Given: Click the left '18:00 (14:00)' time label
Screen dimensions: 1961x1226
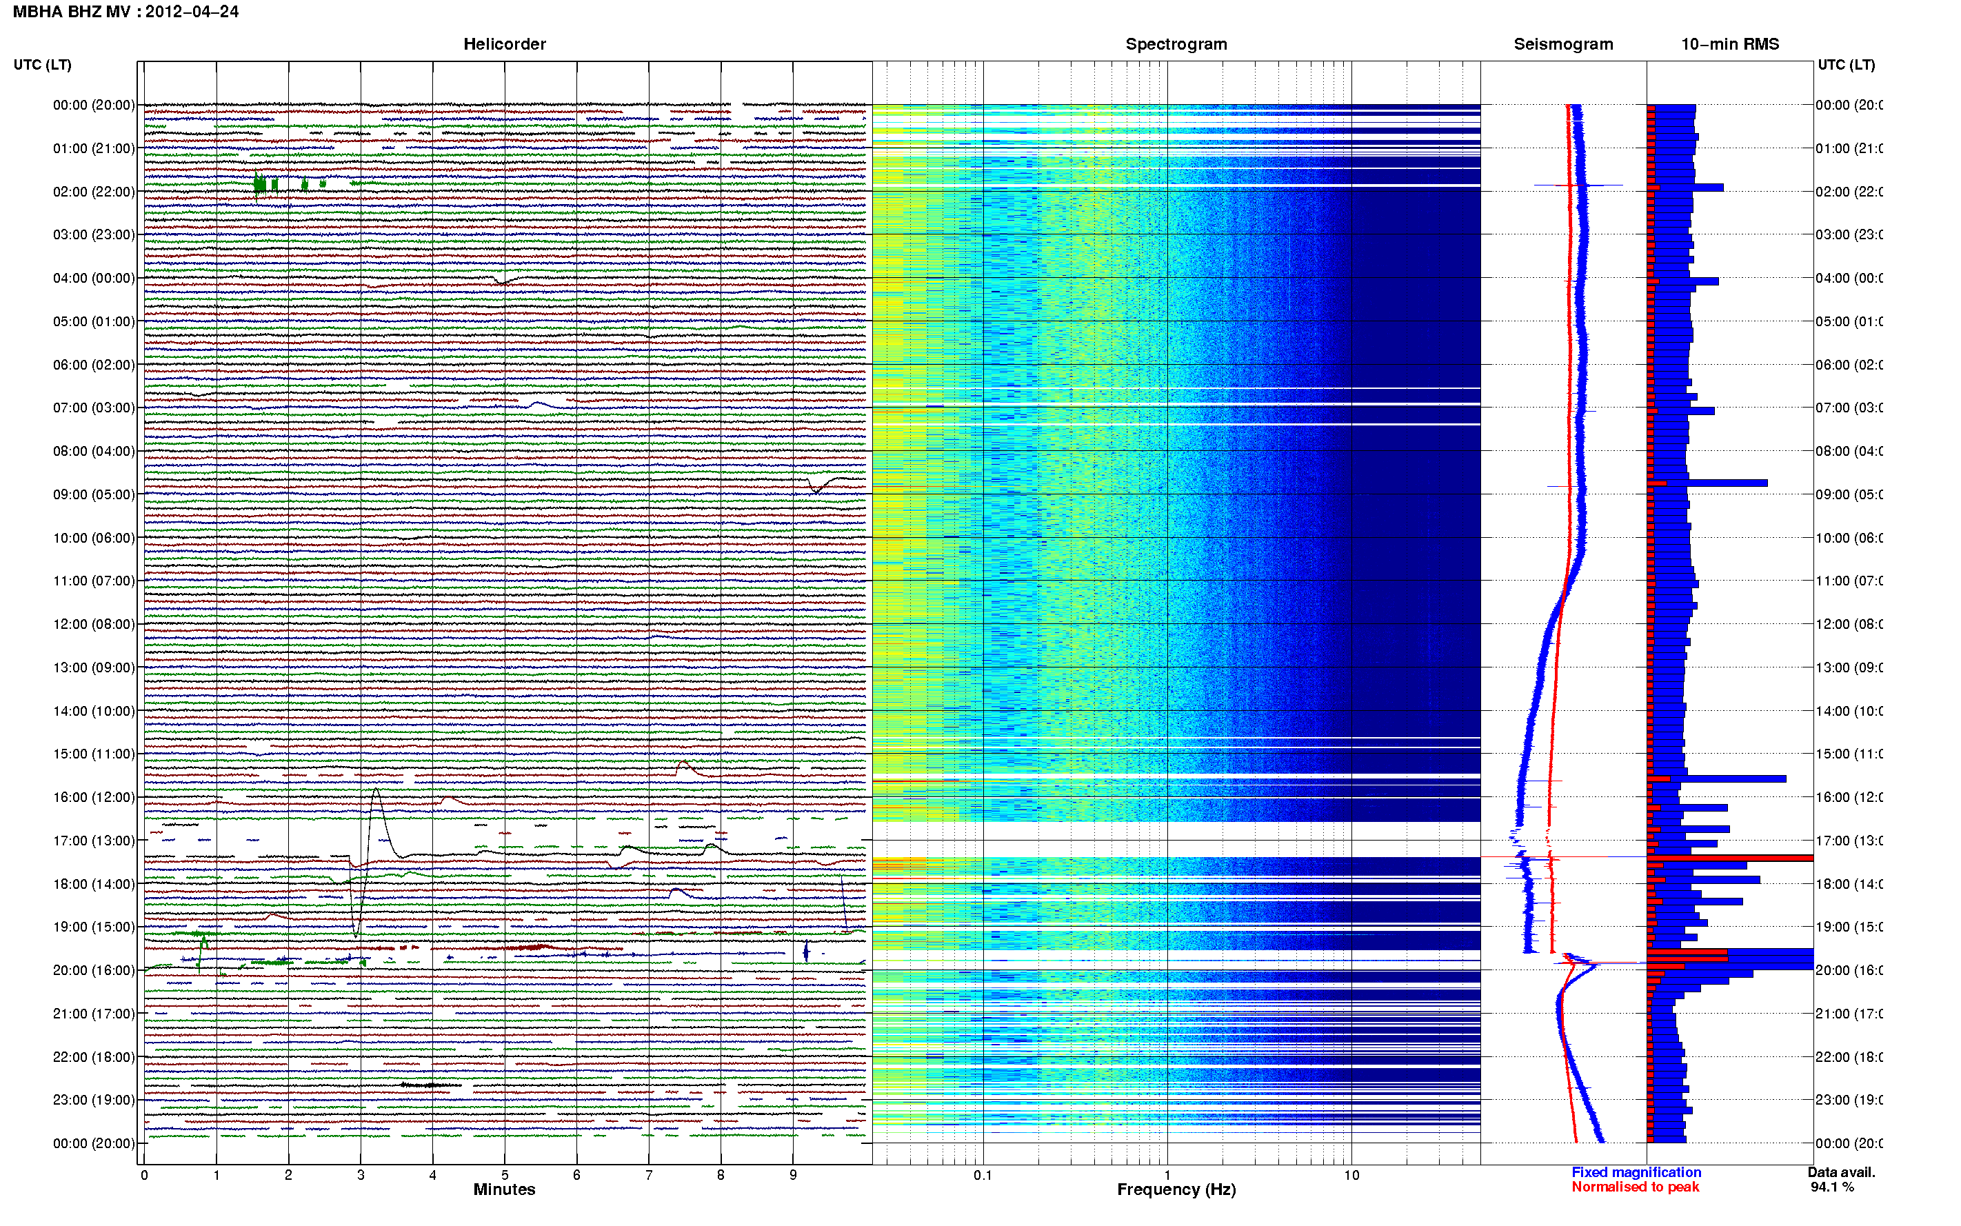Looking at the screenshot, I should [x=94, y=884].
